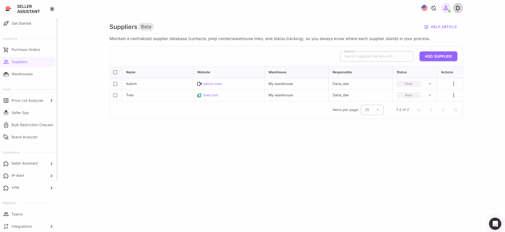
Task: Open Brand Analyzer tool
Action: point(25,137)
